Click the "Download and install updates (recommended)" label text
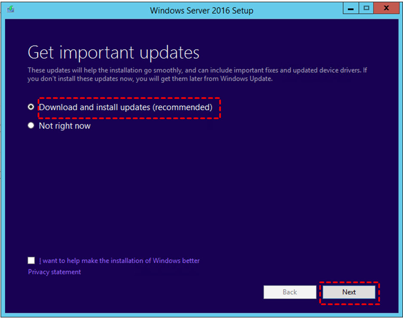 coord(125,107)
